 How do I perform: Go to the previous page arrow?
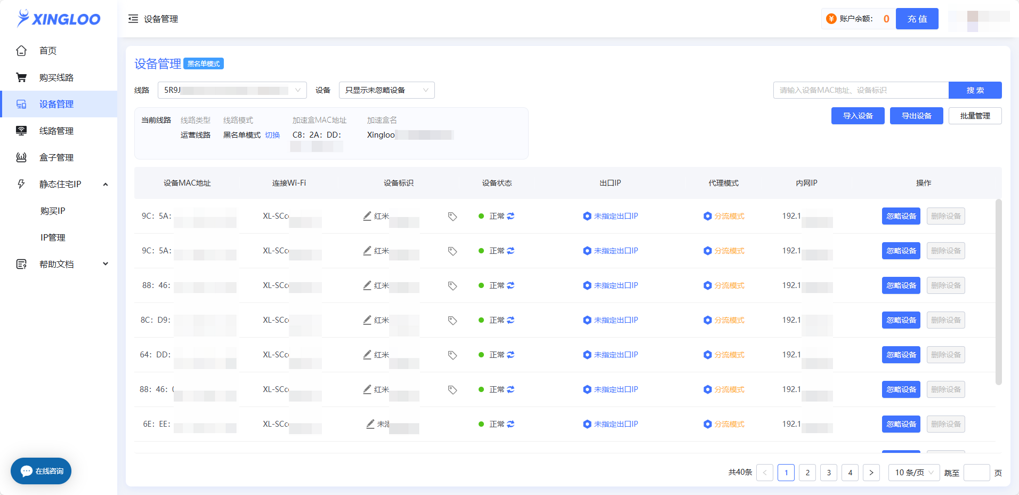[765, 473]
